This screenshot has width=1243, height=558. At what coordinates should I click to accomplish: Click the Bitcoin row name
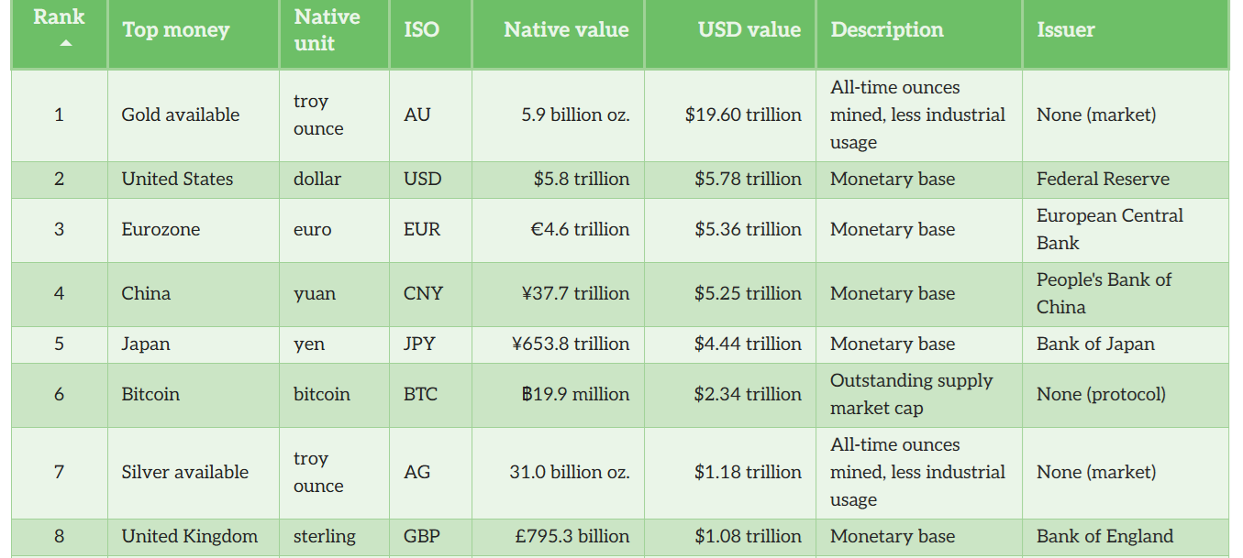(x=150, y=394)
